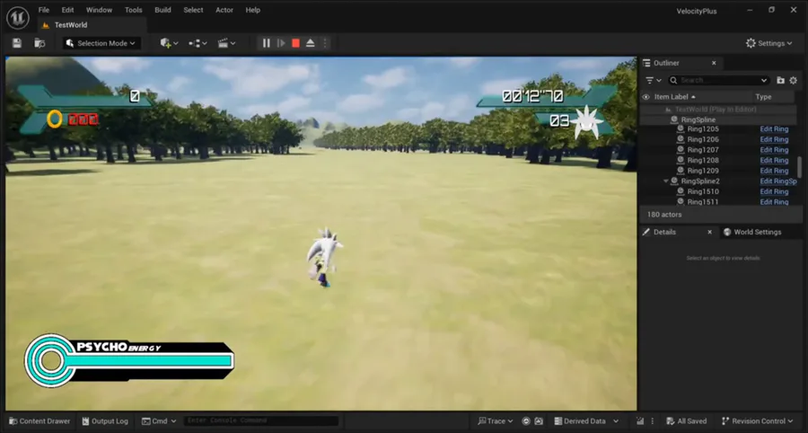Open the cinematics clapperboard dropdown
808x433 pixels.
click(x=226, y=43)
